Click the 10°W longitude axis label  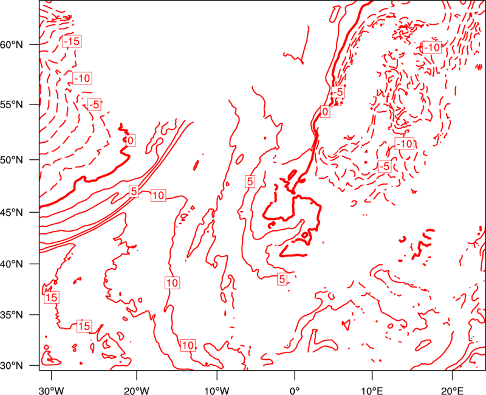point(217,391)
